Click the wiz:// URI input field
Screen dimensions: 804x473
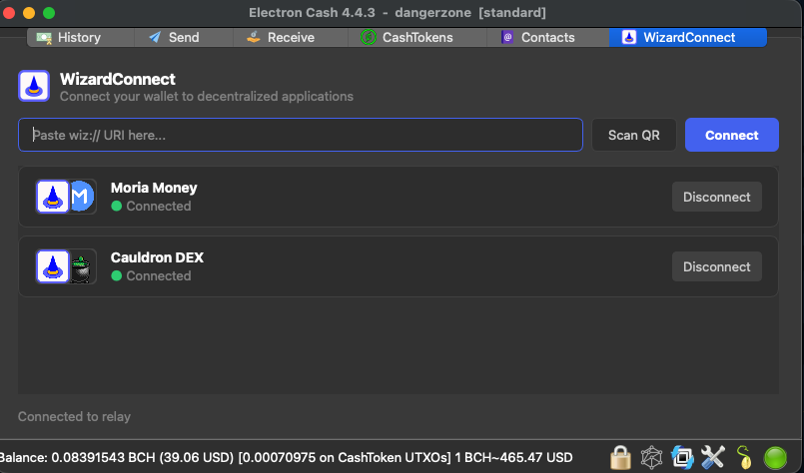301,135
